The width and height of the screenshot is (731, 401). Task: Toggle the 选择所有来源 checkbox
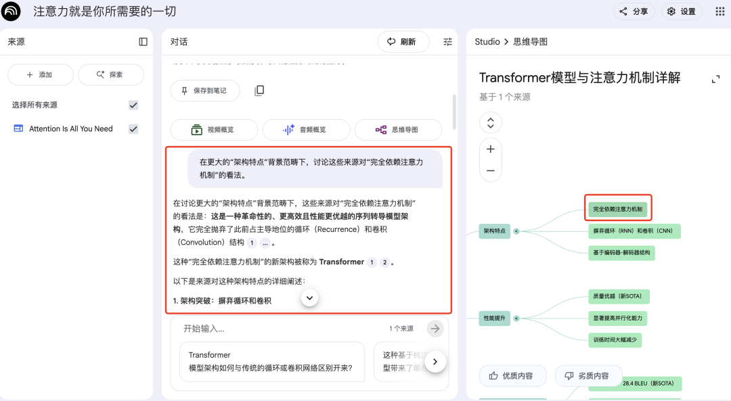(x=133, y=105)
